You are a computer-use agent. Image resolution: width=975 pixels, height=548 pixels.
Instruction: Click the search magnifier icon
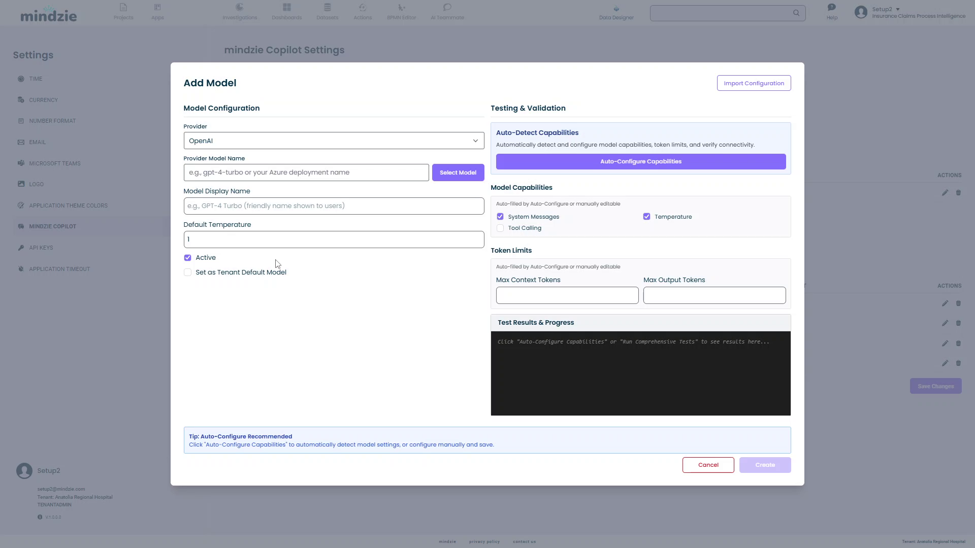point(796,13)
